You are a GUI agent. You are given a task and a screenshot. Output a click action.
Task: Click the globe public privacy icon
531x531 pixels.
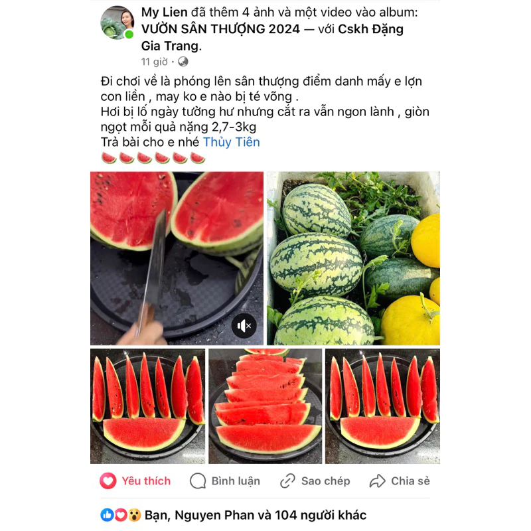[x=183, y=62]
